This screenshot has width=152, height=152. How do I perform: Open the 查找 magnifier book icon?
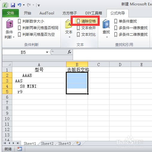coord(106,24)
